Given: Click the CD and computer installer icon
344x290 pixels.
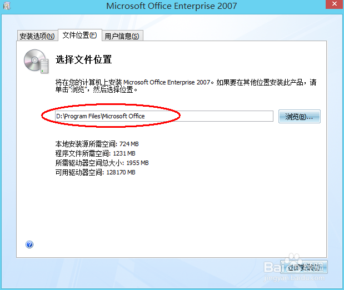Looking at the screenshot, I should click(36, 62).
